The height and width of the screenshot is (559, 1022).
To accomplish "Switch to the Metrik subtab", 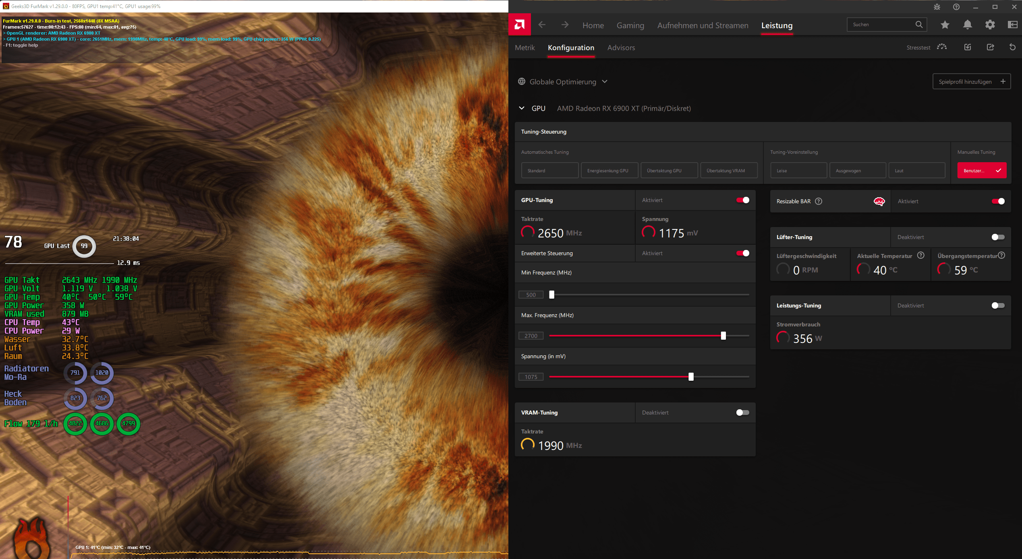I will [524, 47].
